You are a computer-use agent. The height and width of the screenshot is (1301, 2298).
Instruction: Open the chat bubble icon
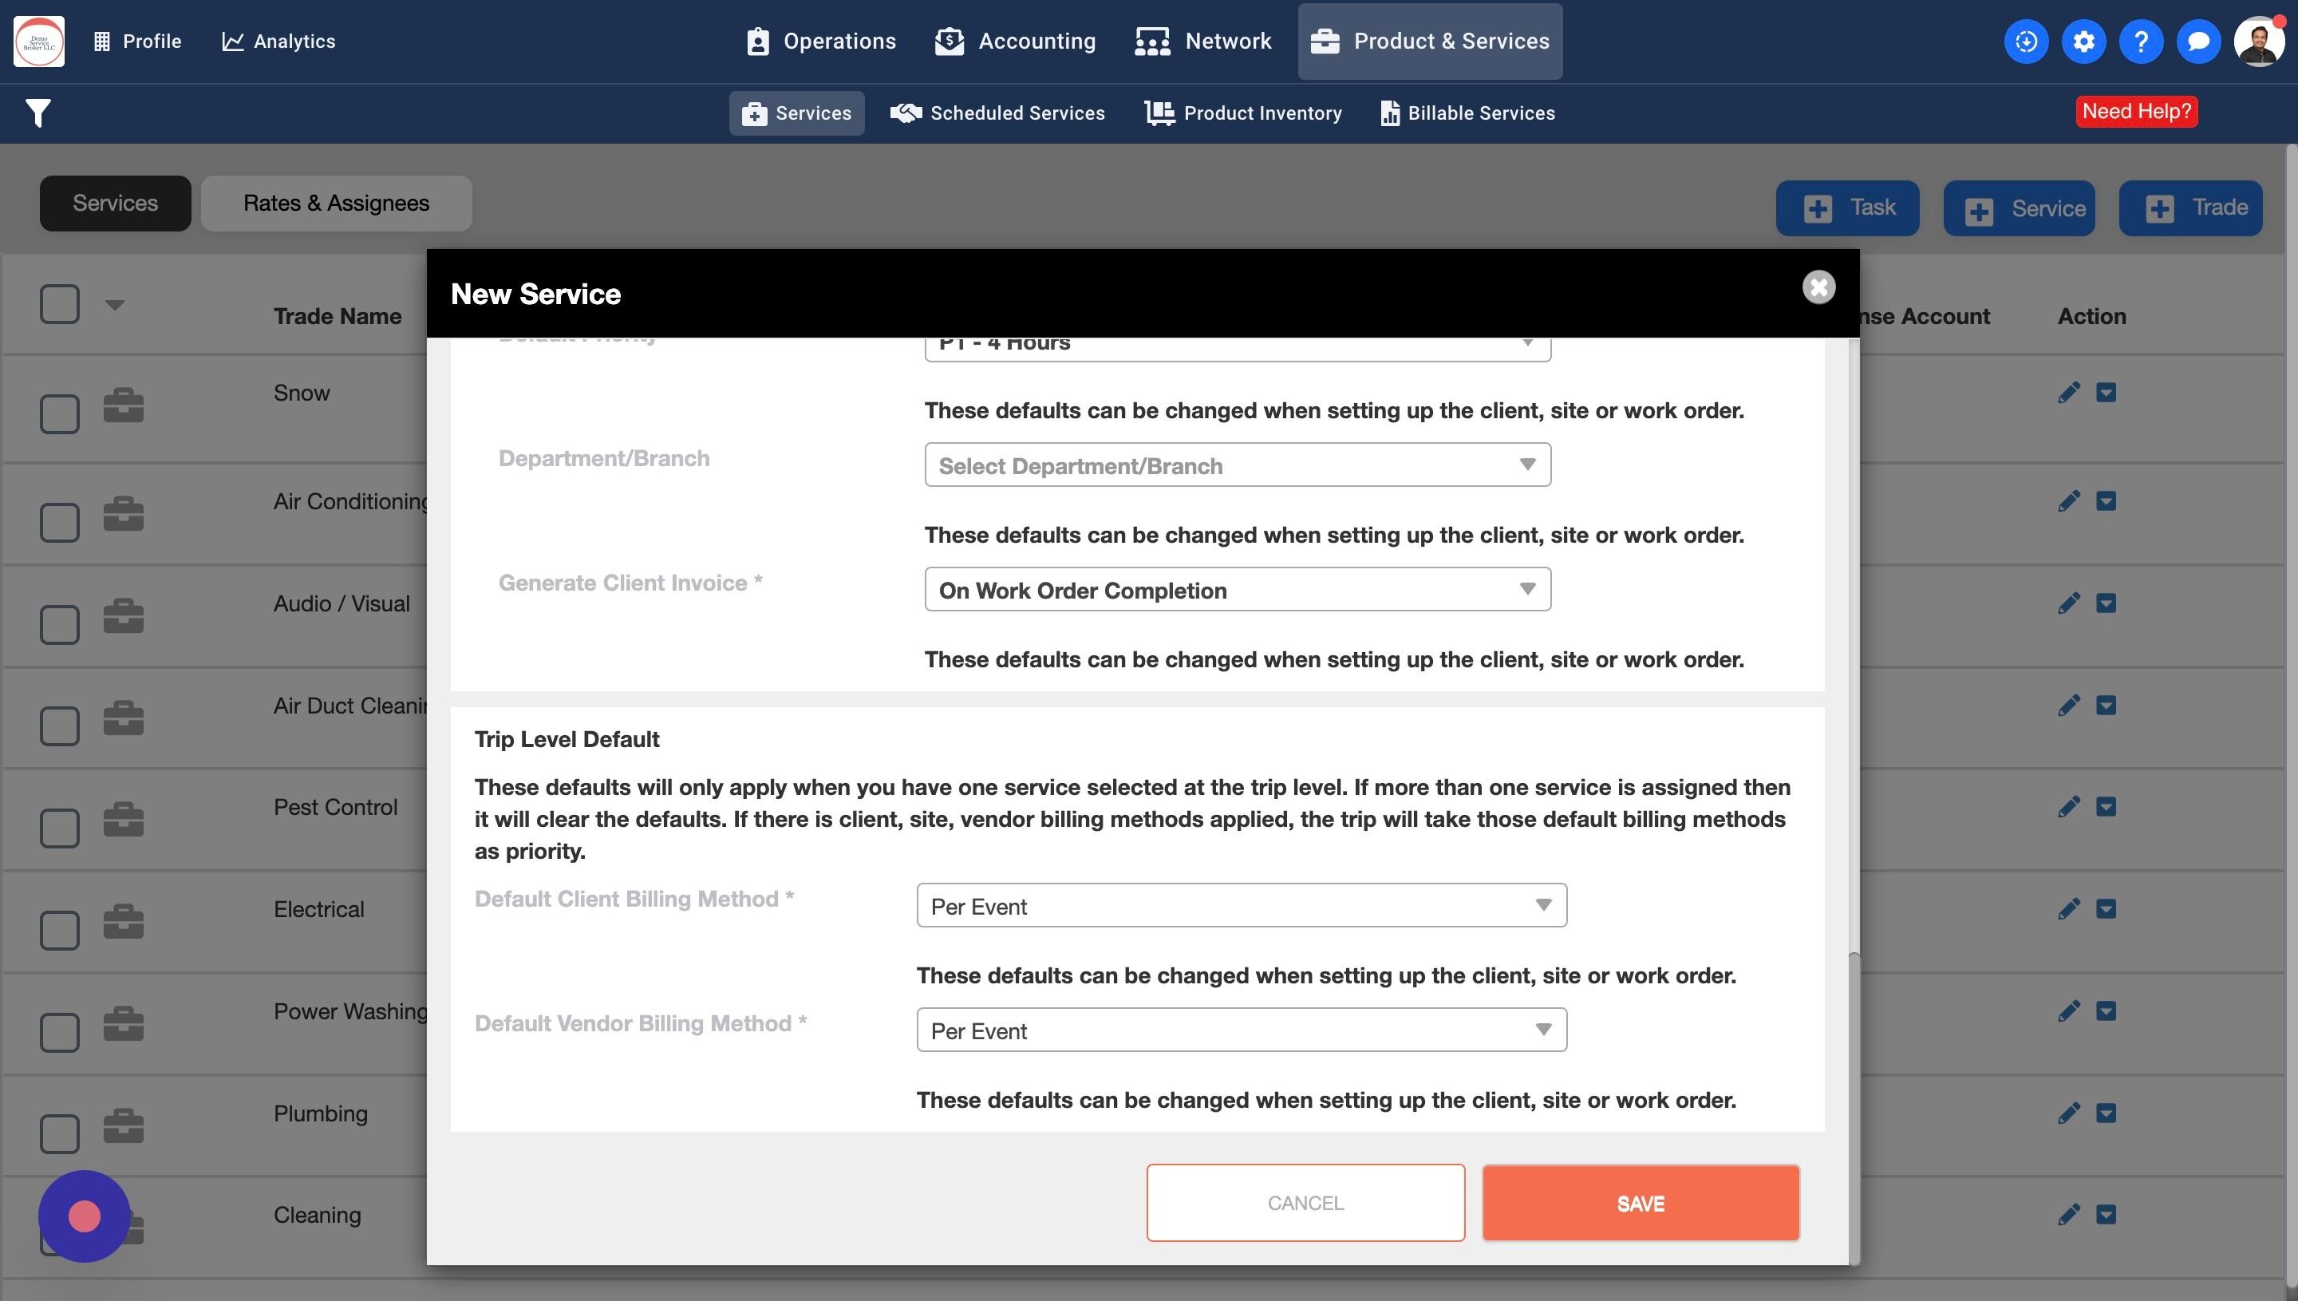[2198, 41]
